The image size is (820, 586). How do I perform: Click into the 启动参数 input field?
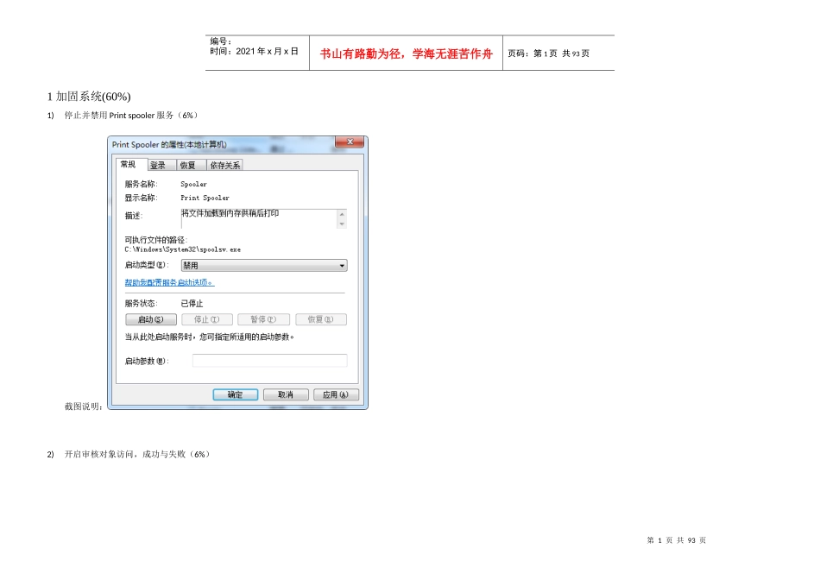tap(269, 361)
